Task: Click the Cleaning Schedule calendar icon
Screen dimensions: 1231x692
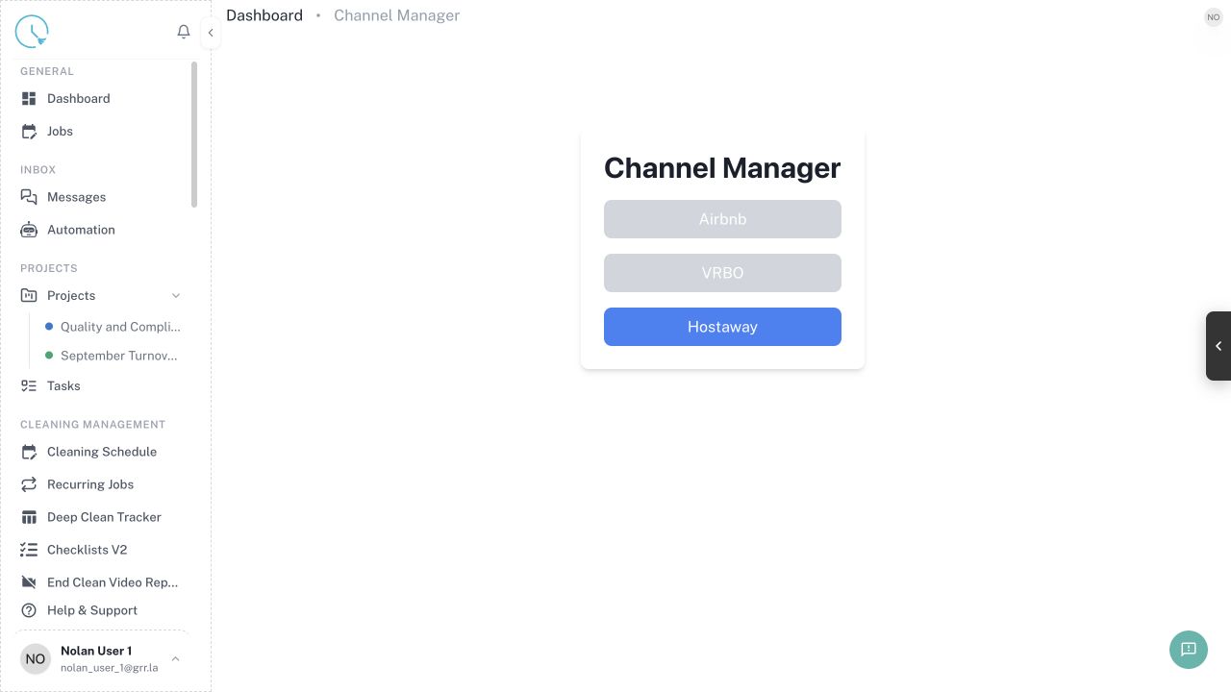Action: click(29, 452)
